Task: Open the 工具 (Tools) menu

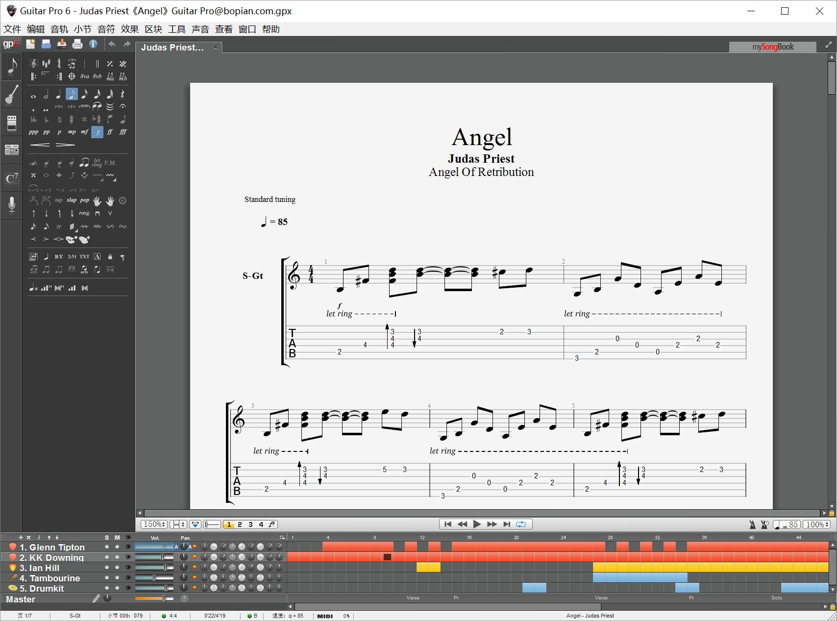Action: tap(177, 29)
